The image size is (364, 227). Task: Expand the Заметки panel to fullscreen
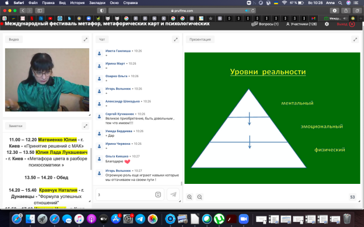coord(85,125)
